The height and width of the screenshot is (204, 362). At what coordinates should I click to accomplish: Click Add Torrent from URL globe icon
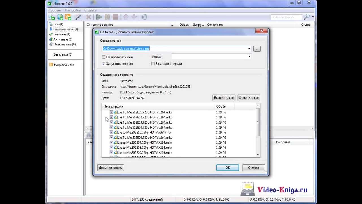pos(60,17)
